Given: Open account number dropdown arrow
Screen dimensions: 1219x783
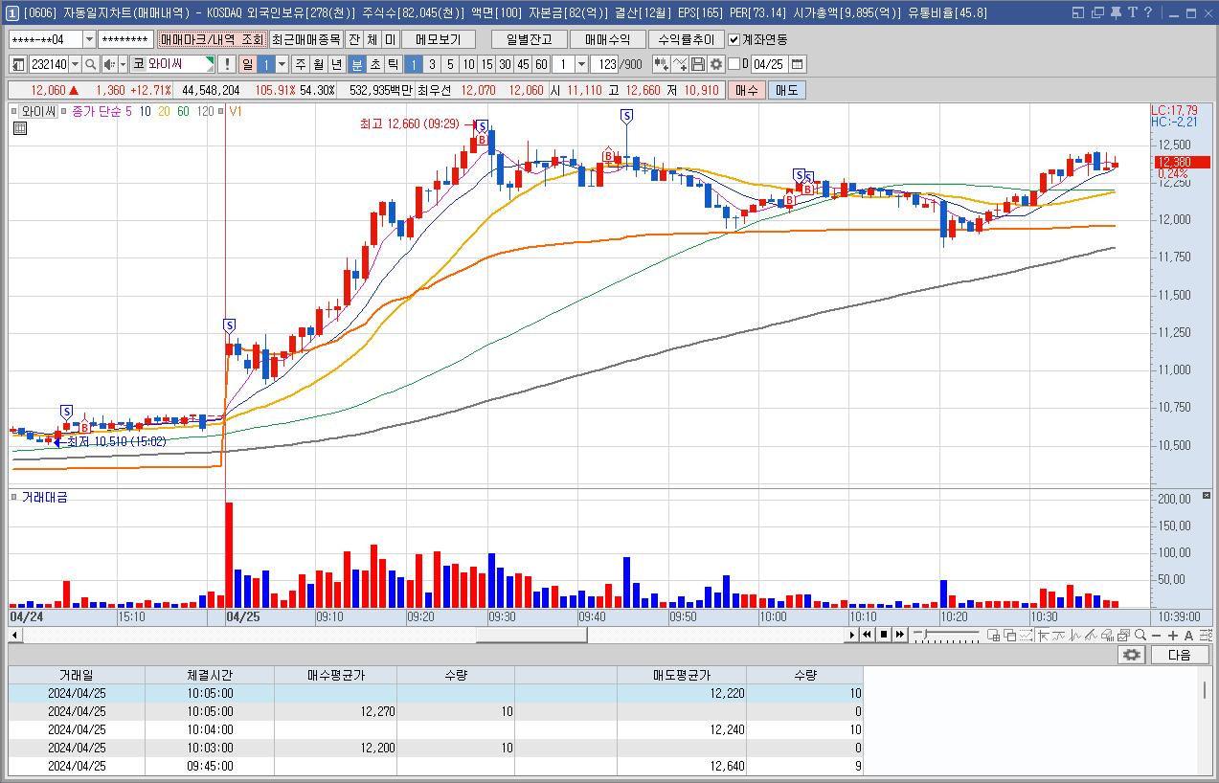Looking at the screenshot, I should click(x=89, y=39).
